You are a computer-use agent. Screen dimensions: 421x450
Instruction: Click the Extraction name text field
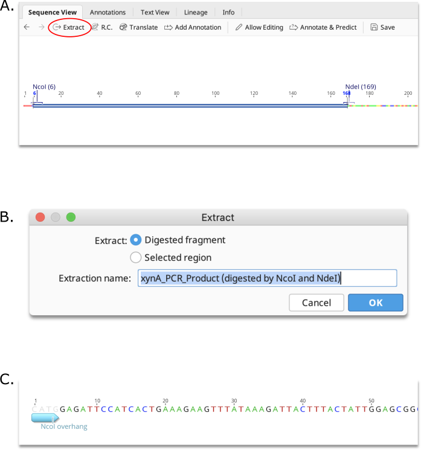268,278
